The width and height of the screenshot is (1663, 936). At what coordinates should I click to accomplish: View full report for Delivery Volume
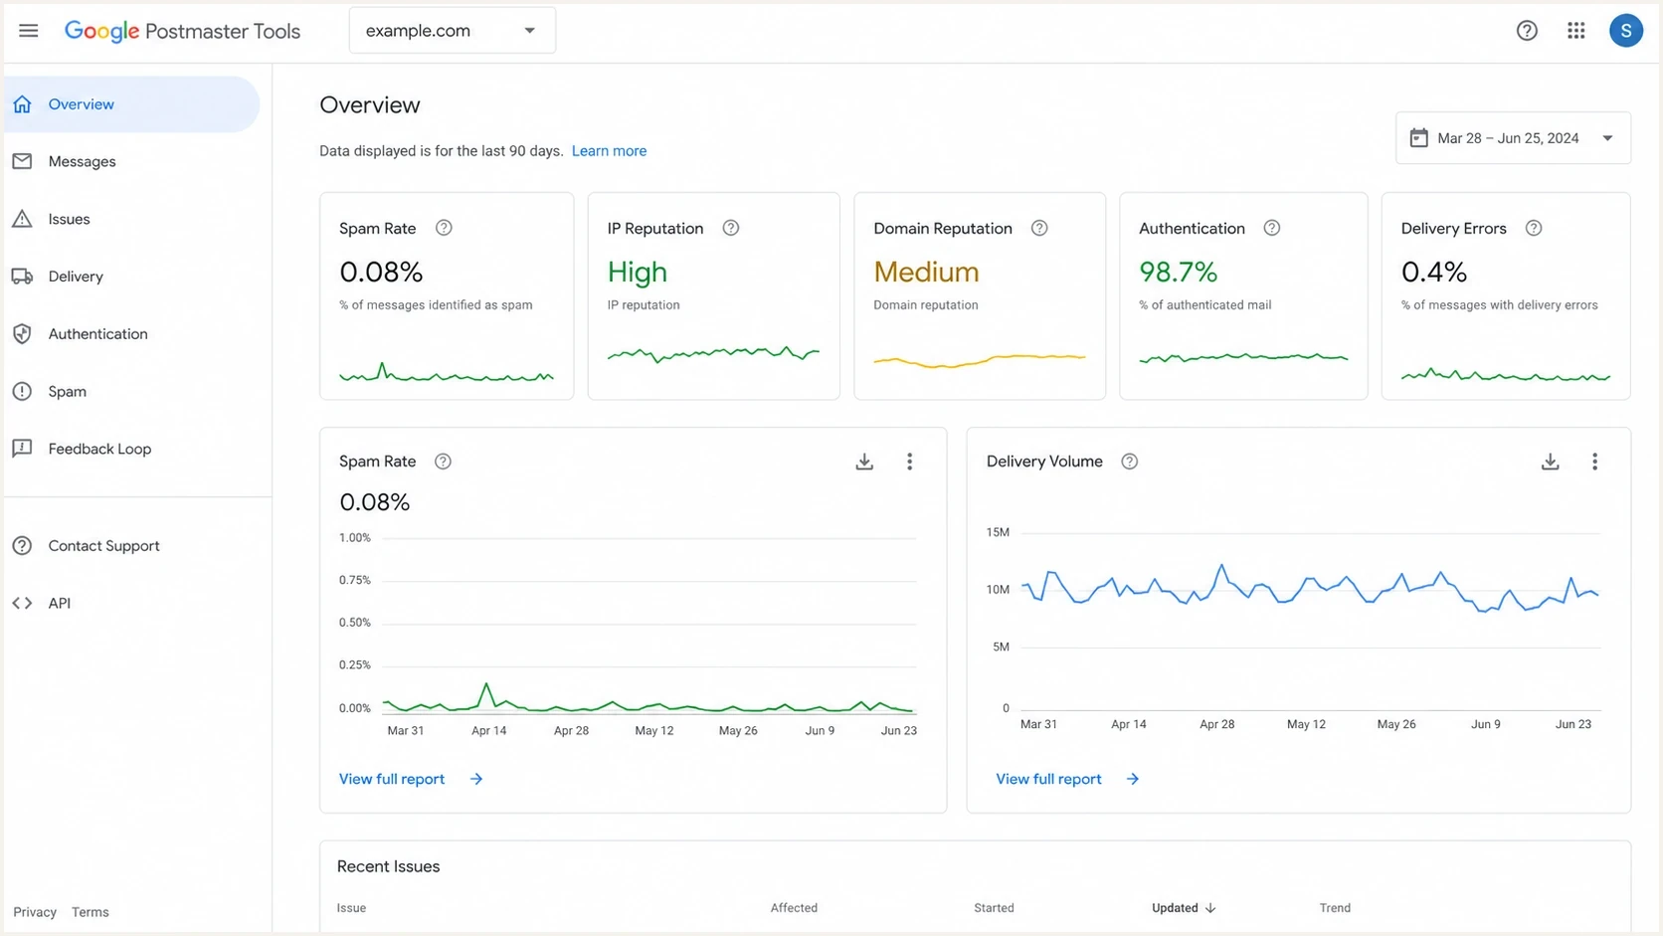pyautogui.click(x=1048, y=779)
